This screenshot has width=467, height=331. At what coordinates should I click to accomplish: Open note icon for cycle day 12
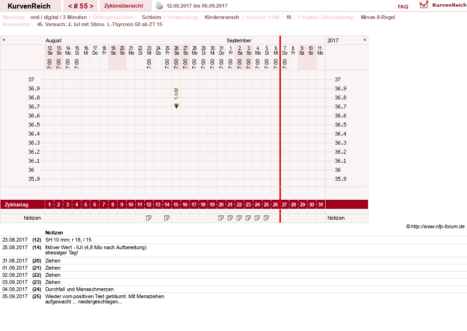(149, 218)
